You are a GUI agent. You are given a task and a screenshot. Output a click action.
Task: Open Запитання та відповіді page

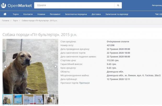coord(117,14)
